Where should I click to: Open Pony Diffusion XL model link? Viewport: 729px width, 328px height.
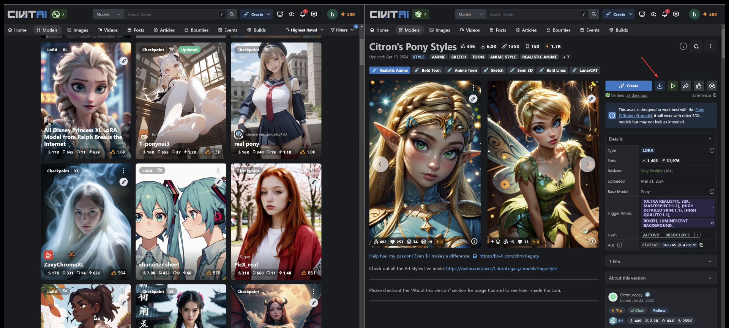click(661, 113)
